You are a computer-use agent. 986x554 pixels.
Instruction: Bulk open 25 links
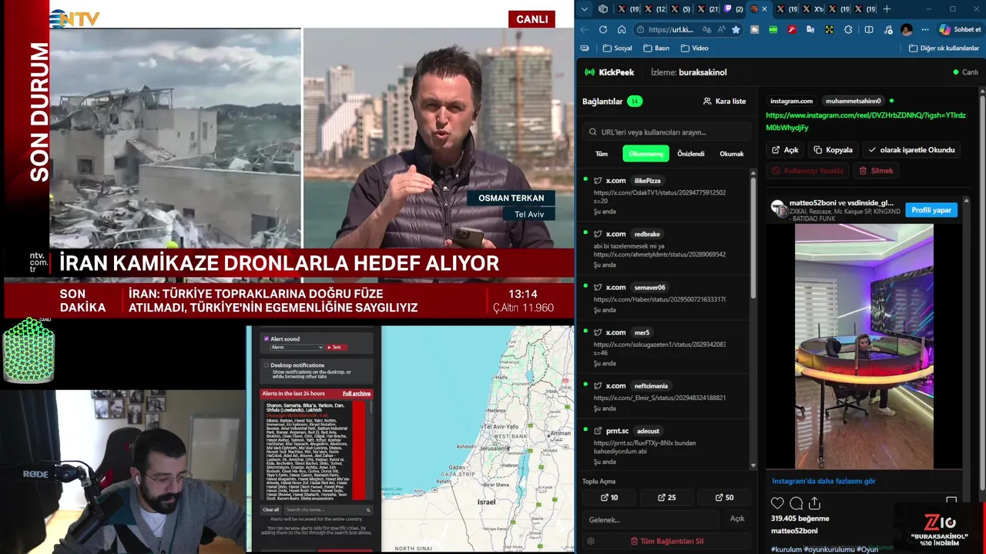click(x=667, y=497)
